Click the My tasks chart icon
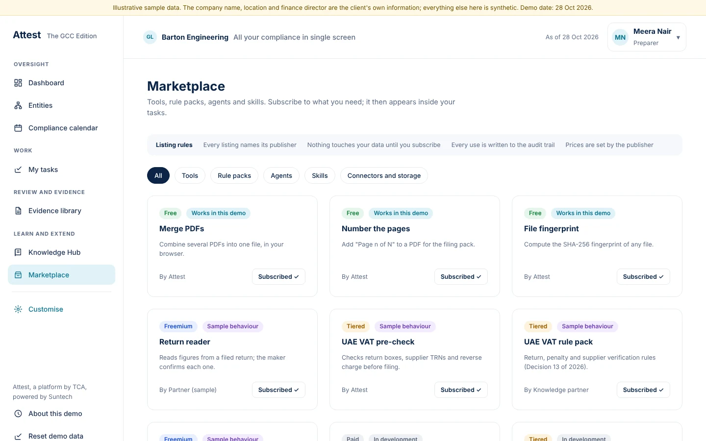 tap(18, 170)
